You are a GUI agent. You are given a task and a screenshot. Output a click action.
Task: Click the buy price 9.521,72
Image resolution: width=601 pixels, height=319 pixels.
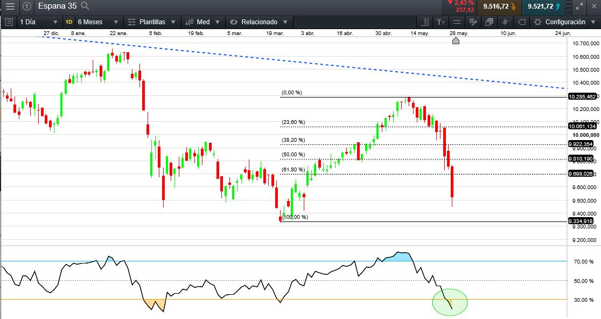pos(541,6)
